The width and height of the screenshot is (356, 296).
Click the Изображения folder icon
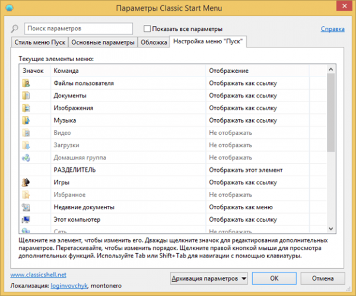click(x=26, y=108)
